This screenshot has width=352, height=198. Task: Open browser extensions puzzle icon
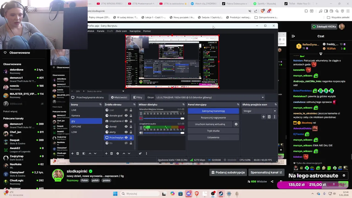306,11
